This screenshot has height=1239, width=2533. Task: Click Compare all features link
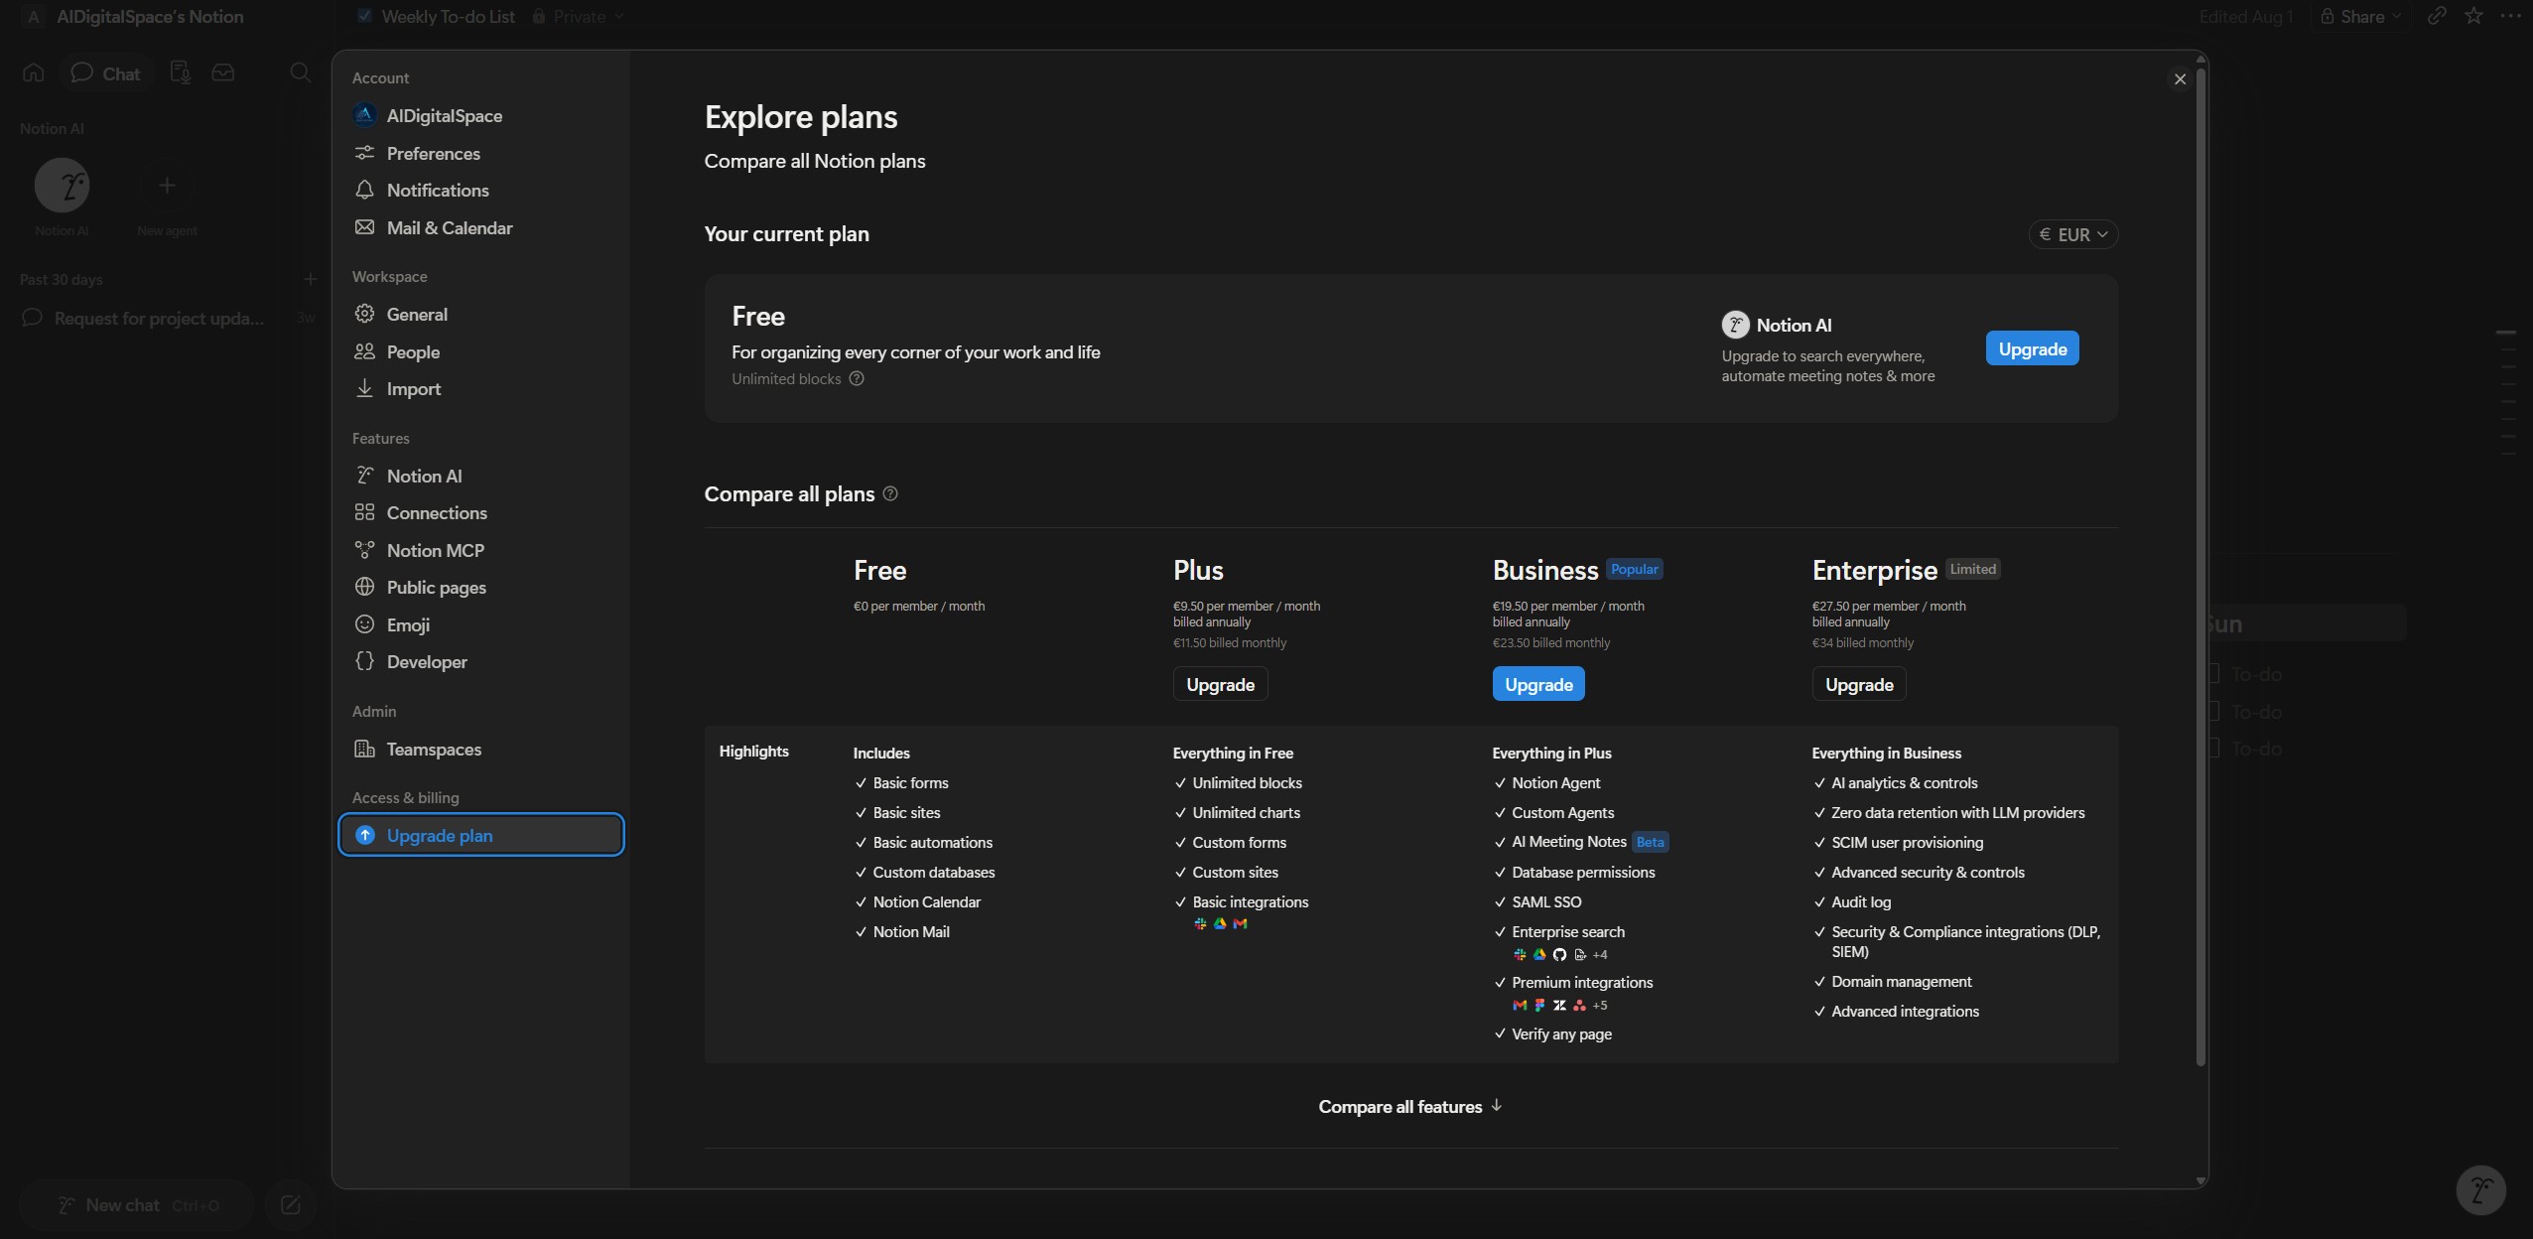pyautogui.click(x=1410, y=1106)
